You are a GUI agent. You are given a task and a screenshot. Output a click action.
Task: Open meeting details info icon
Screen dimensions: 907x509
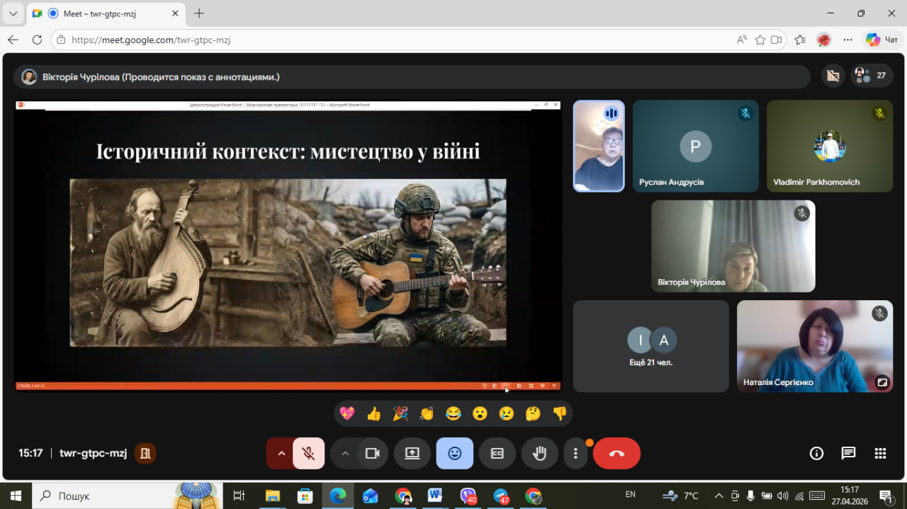816,454
